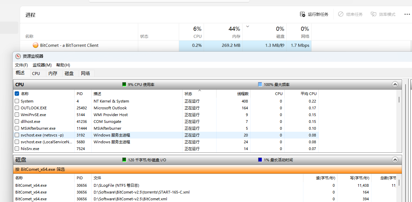Screen dimensions: 412x202
Task: Sort Task Manager by 内存 44% column
Action: pyautogui.click(x=223, y=32)
